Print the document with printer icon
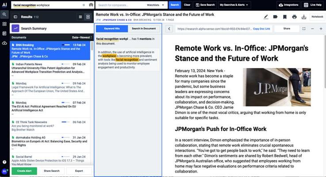The image size is (326, 177). (x=294, y=17)
